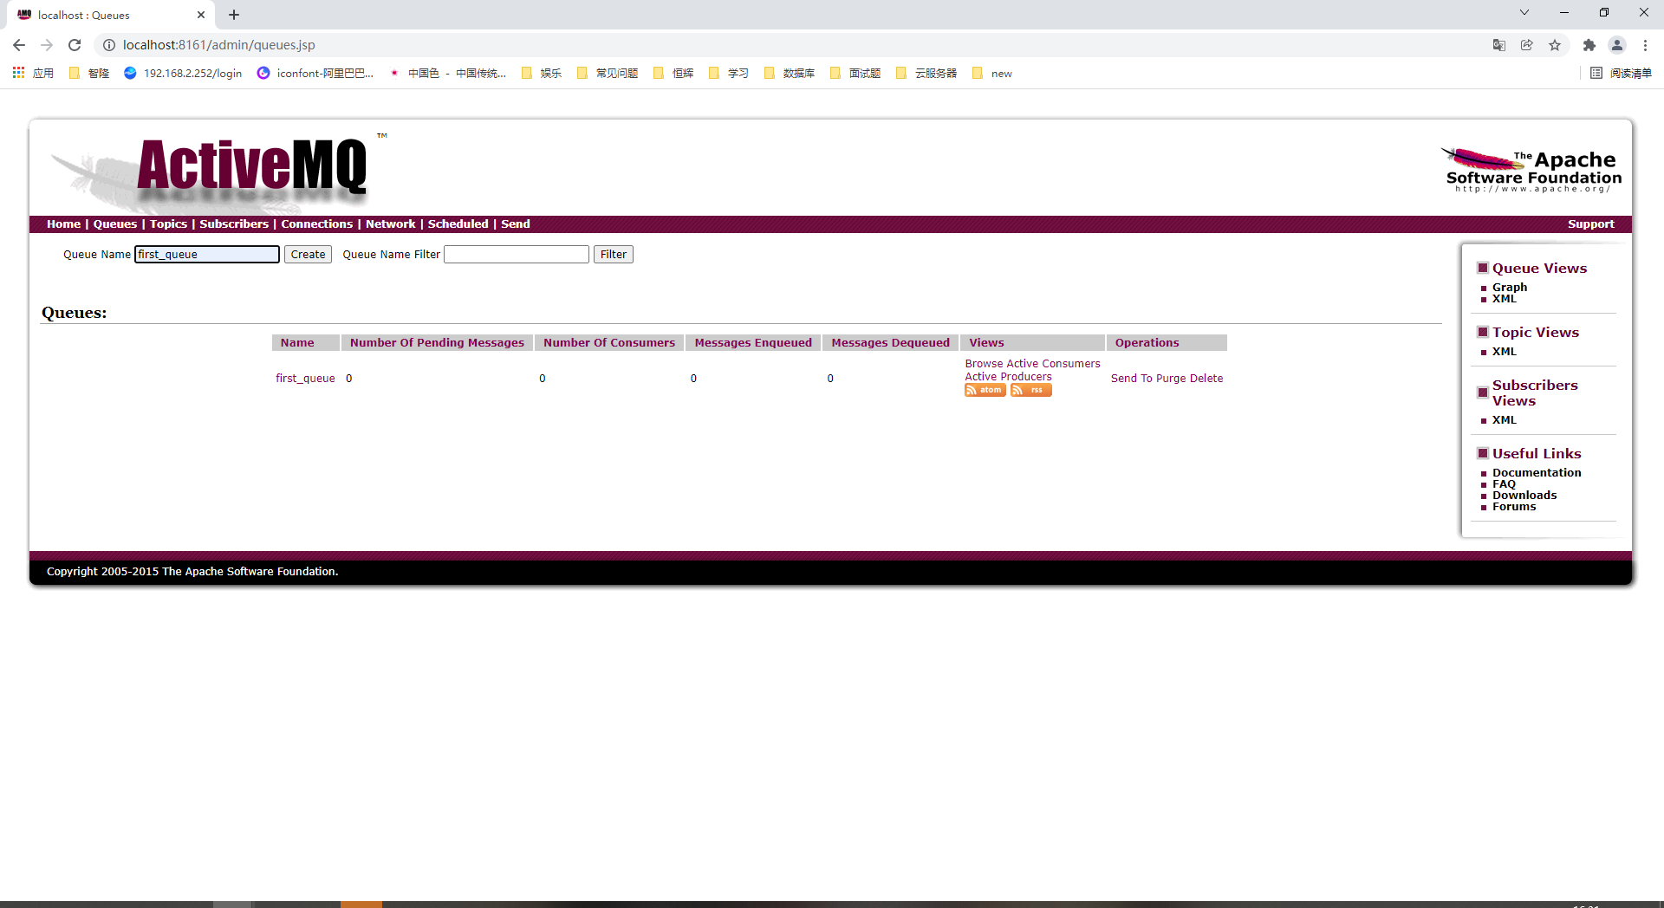Image resolution: width=1664 pixels, height=908 pixels.
Task: Navigate back with the back arrow icon
Action: (19, 45)
